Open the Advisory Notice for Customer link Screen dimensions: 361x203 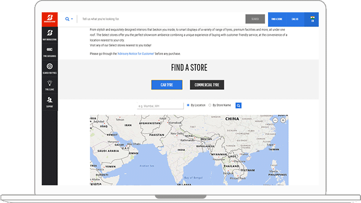136,54
